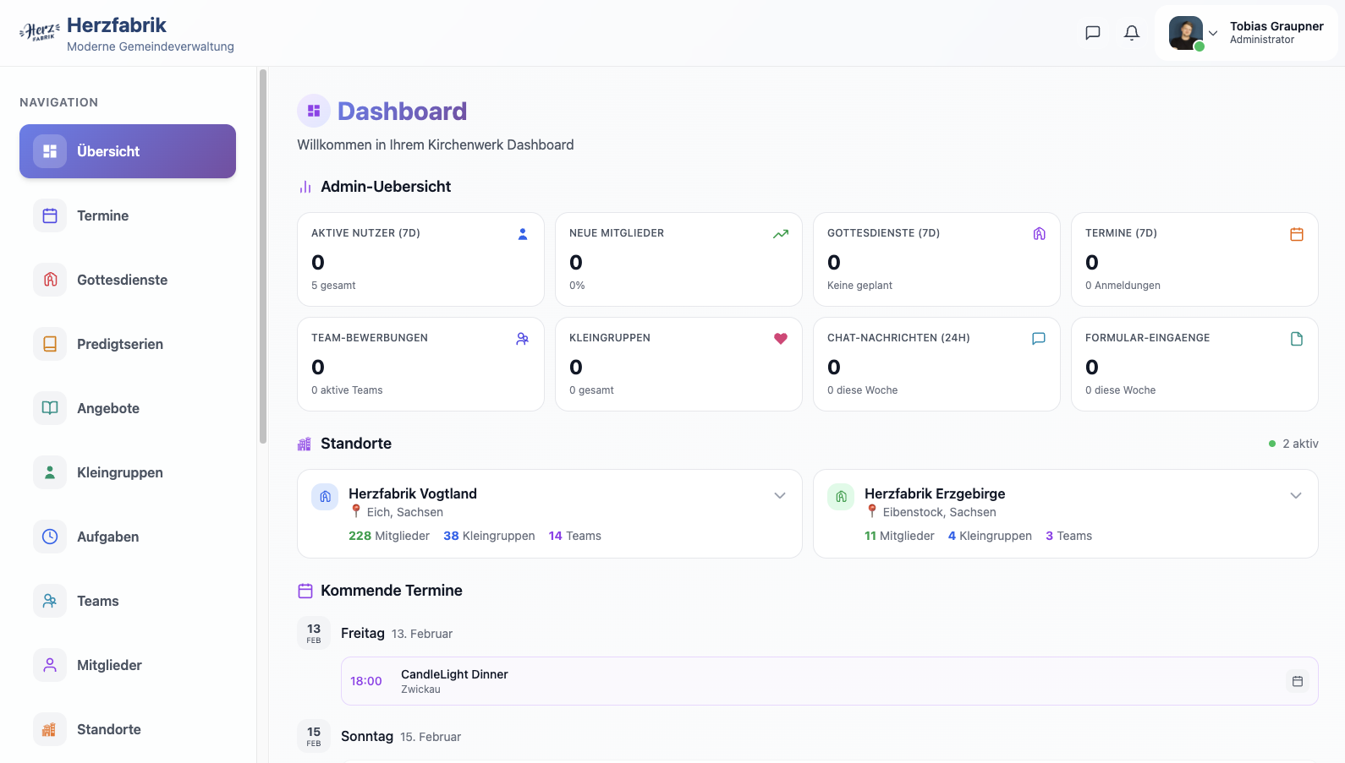Image resolution: width=1345 pixels, height=763 pixels.
Task: Click the Termine calendar icon in sidebar
Action: tap(50, 215)
